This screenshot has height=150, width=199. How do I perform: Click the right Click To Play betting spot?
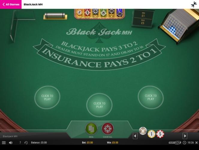point(151,97)
